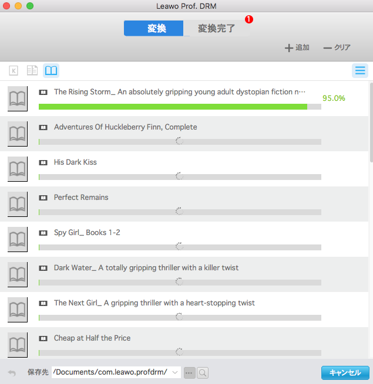Click Perfect Remains cover thumbnail
Viewport: 373px width, 384px height.
[x=18, y=204]
